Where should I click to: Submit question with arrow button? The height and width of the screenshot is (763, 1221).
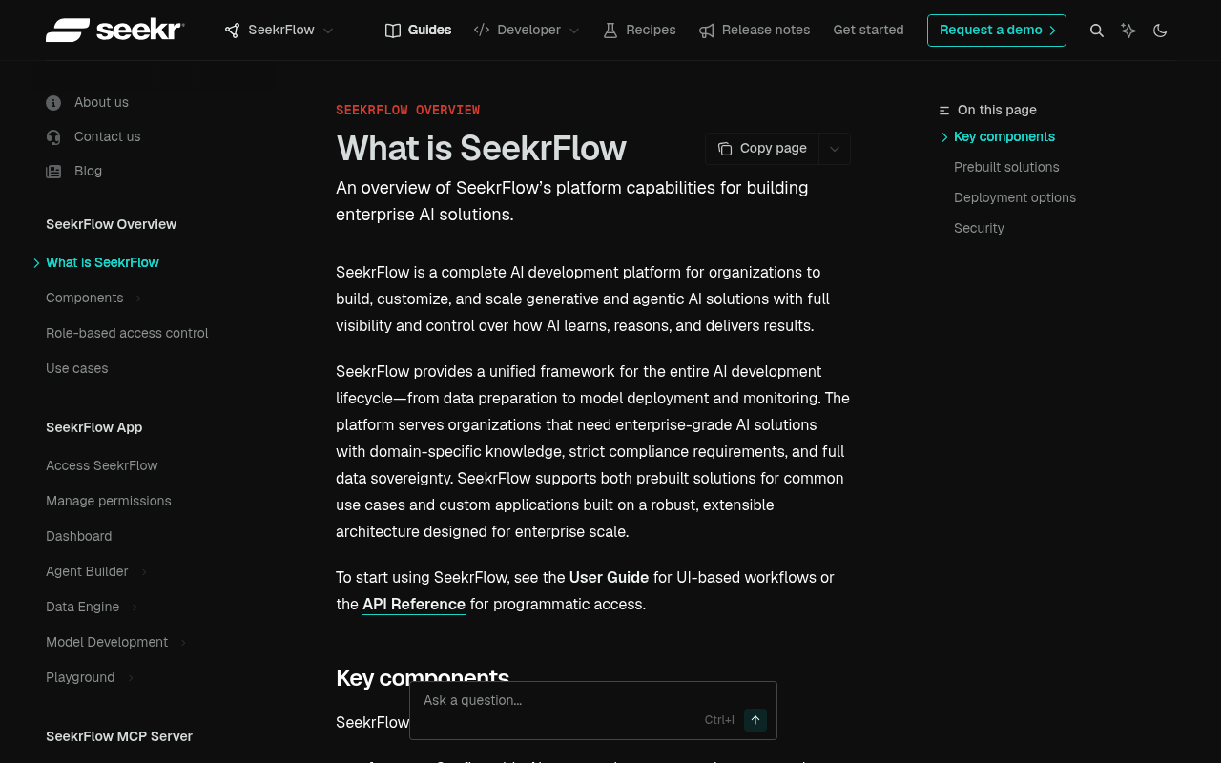(x=755, y=720)
